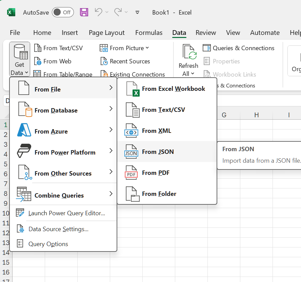Click the Redo arrow icon
301x282 pixels.
tap(118, 12)
